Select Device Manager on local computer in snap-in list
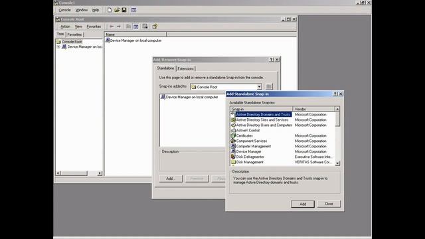The width and height of the screenshot is (425, 239). coord(192,97)
